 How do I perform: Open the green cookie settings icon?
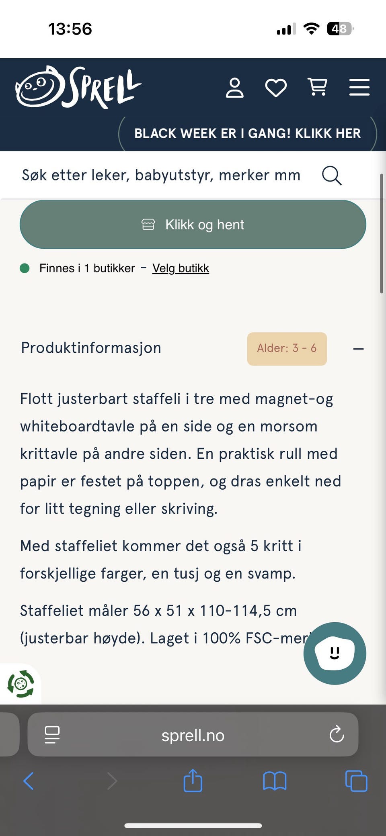(x=21, y=684)
